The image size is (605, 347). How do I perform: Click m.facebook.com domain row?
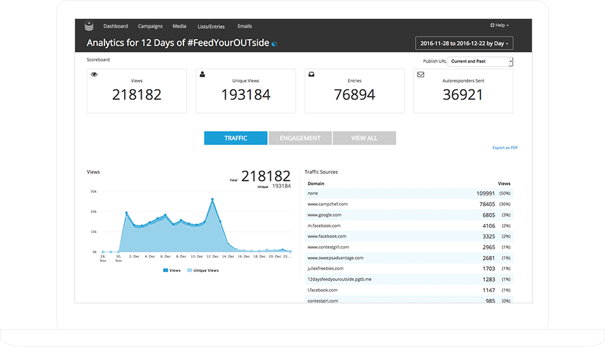tap(409, 226)
